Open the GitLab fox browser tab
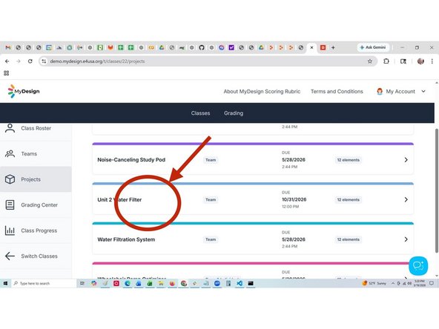 point(110,47)
